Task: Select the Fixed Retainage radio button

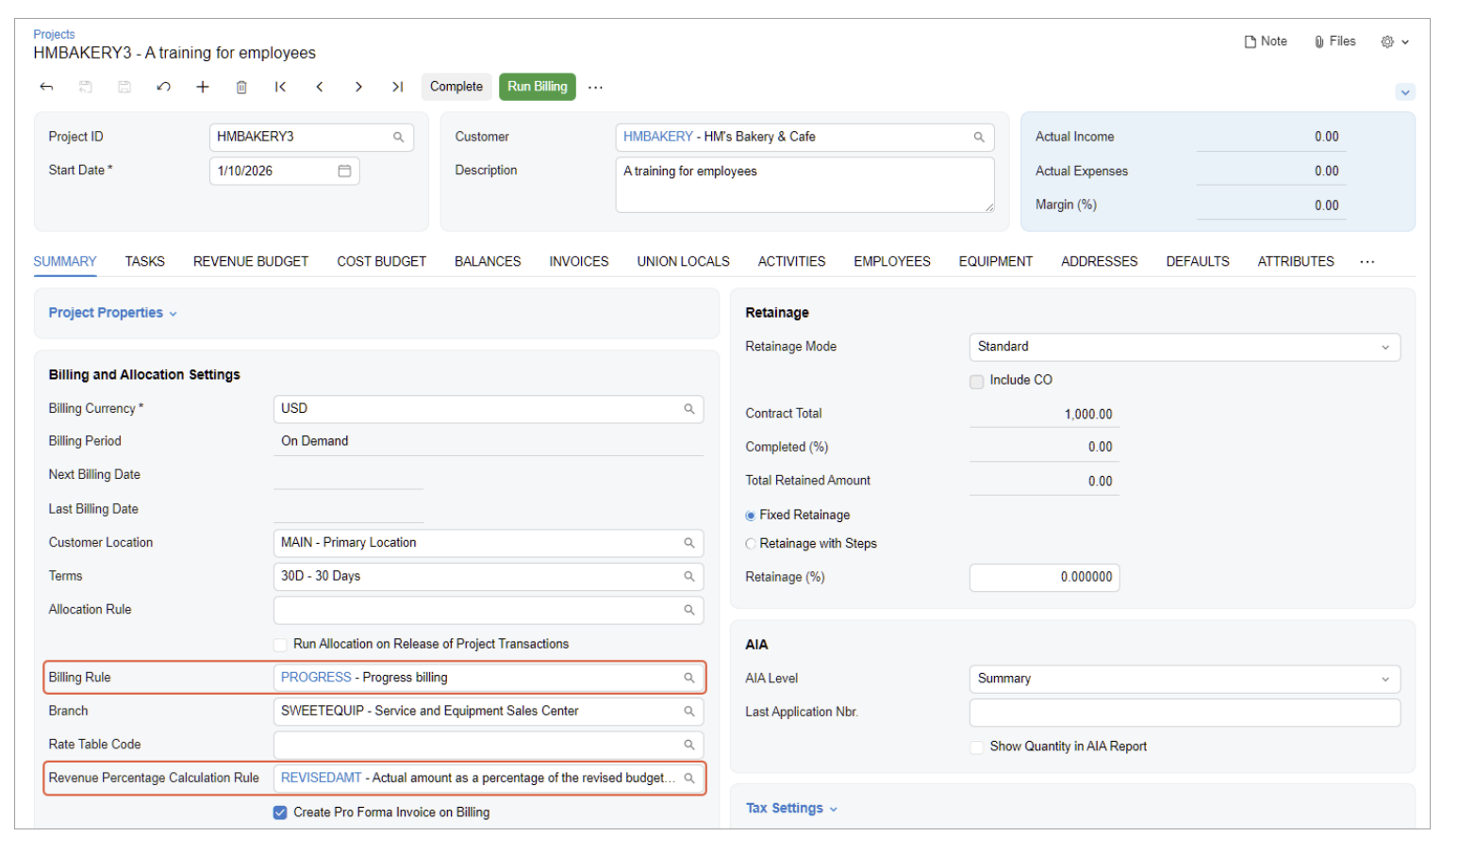Action: coord(751,516)
